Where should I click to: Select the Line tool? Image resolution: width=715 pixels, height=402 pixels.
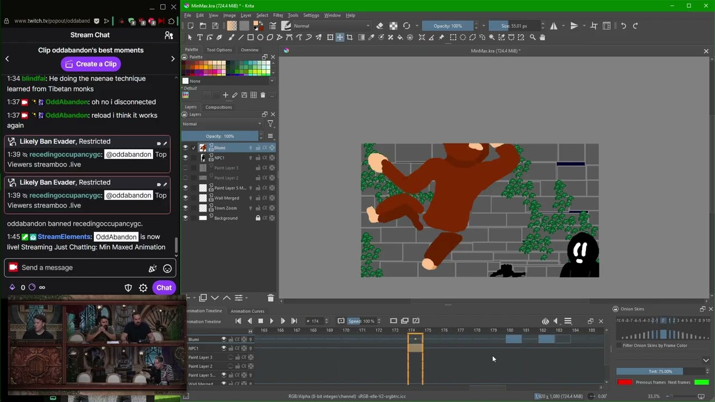pyautogui.click(x=241, y=37)
